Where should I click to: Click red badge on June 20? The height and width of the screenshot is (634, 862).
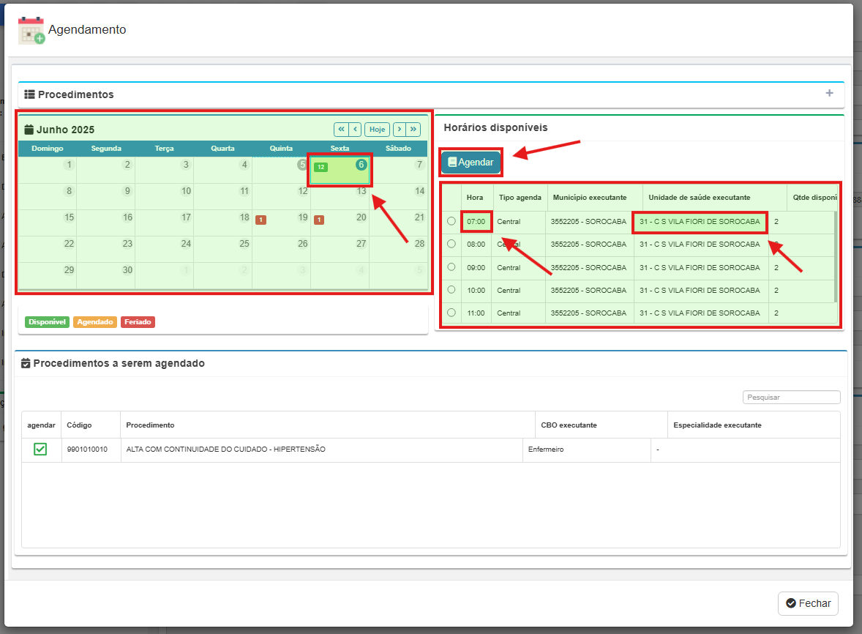(x=319, y=220)
